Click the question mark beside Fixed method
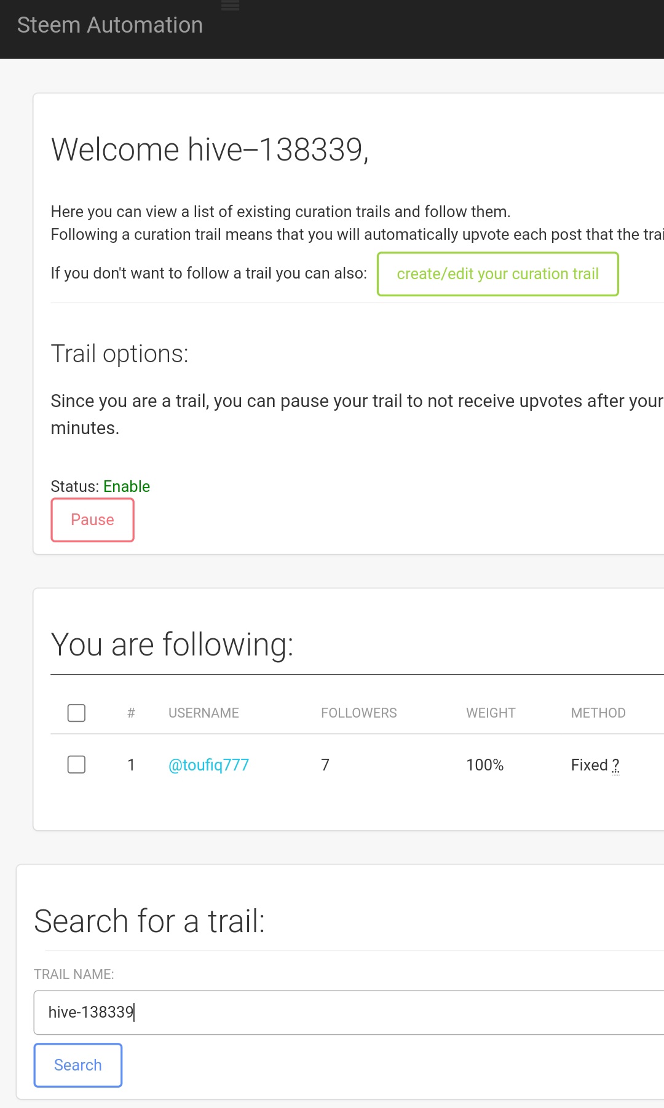The height and width of the screenshot is (1108, 664). point(615,766)
